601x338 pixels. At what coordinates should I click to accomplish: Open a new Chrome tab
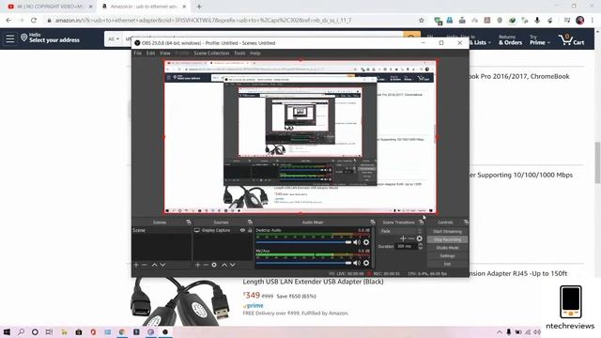(x=199, y=7)
